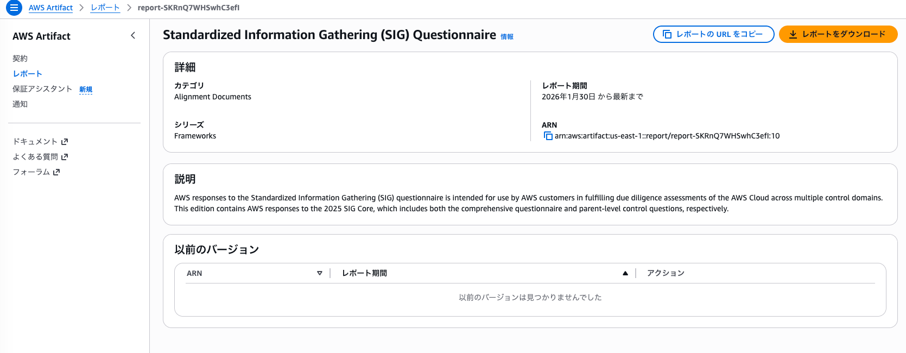
Task: Click the アクション column header
Action: click(x=666, y=273)
